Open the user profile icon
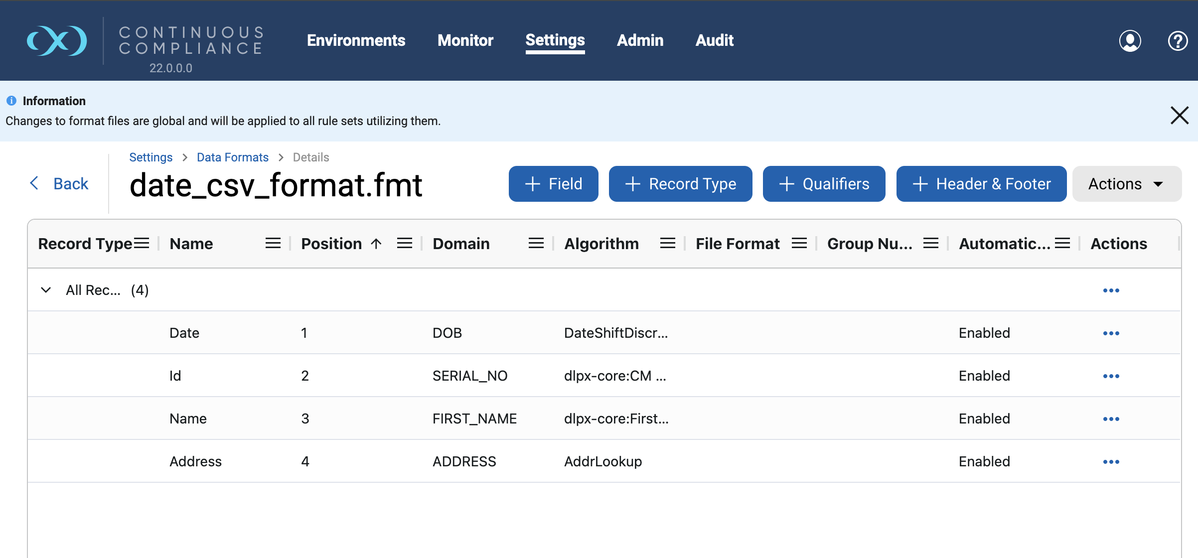 (1130, 41)
